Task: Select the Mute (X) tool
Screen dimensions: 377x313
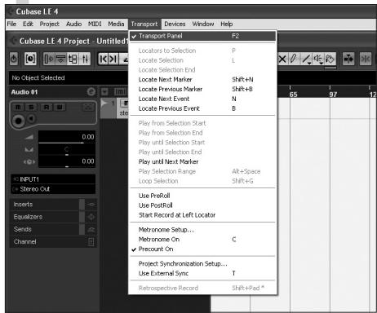Action: pos(282,59)
